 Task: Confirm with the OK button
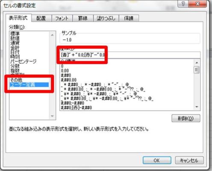[157, 160]
